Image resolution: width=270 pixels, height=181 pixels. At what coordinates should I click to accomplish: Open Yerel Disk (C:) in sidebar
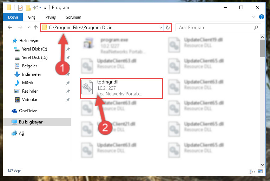tap(34, 49)
